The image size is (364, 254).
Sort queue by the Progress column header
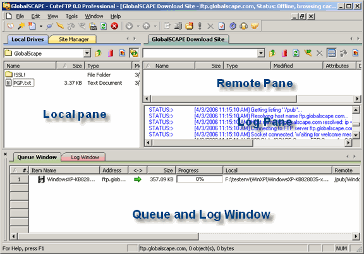click(x=199, y=170)
